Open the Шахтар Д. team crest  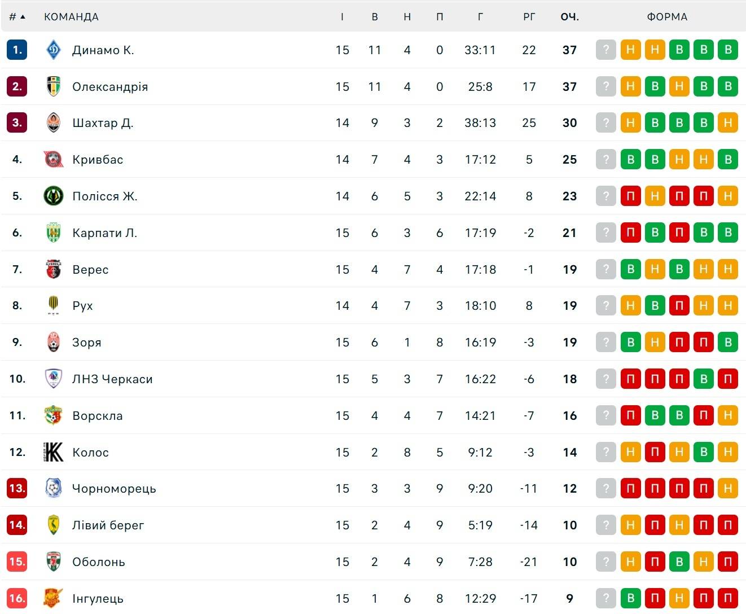coord(53,122)
